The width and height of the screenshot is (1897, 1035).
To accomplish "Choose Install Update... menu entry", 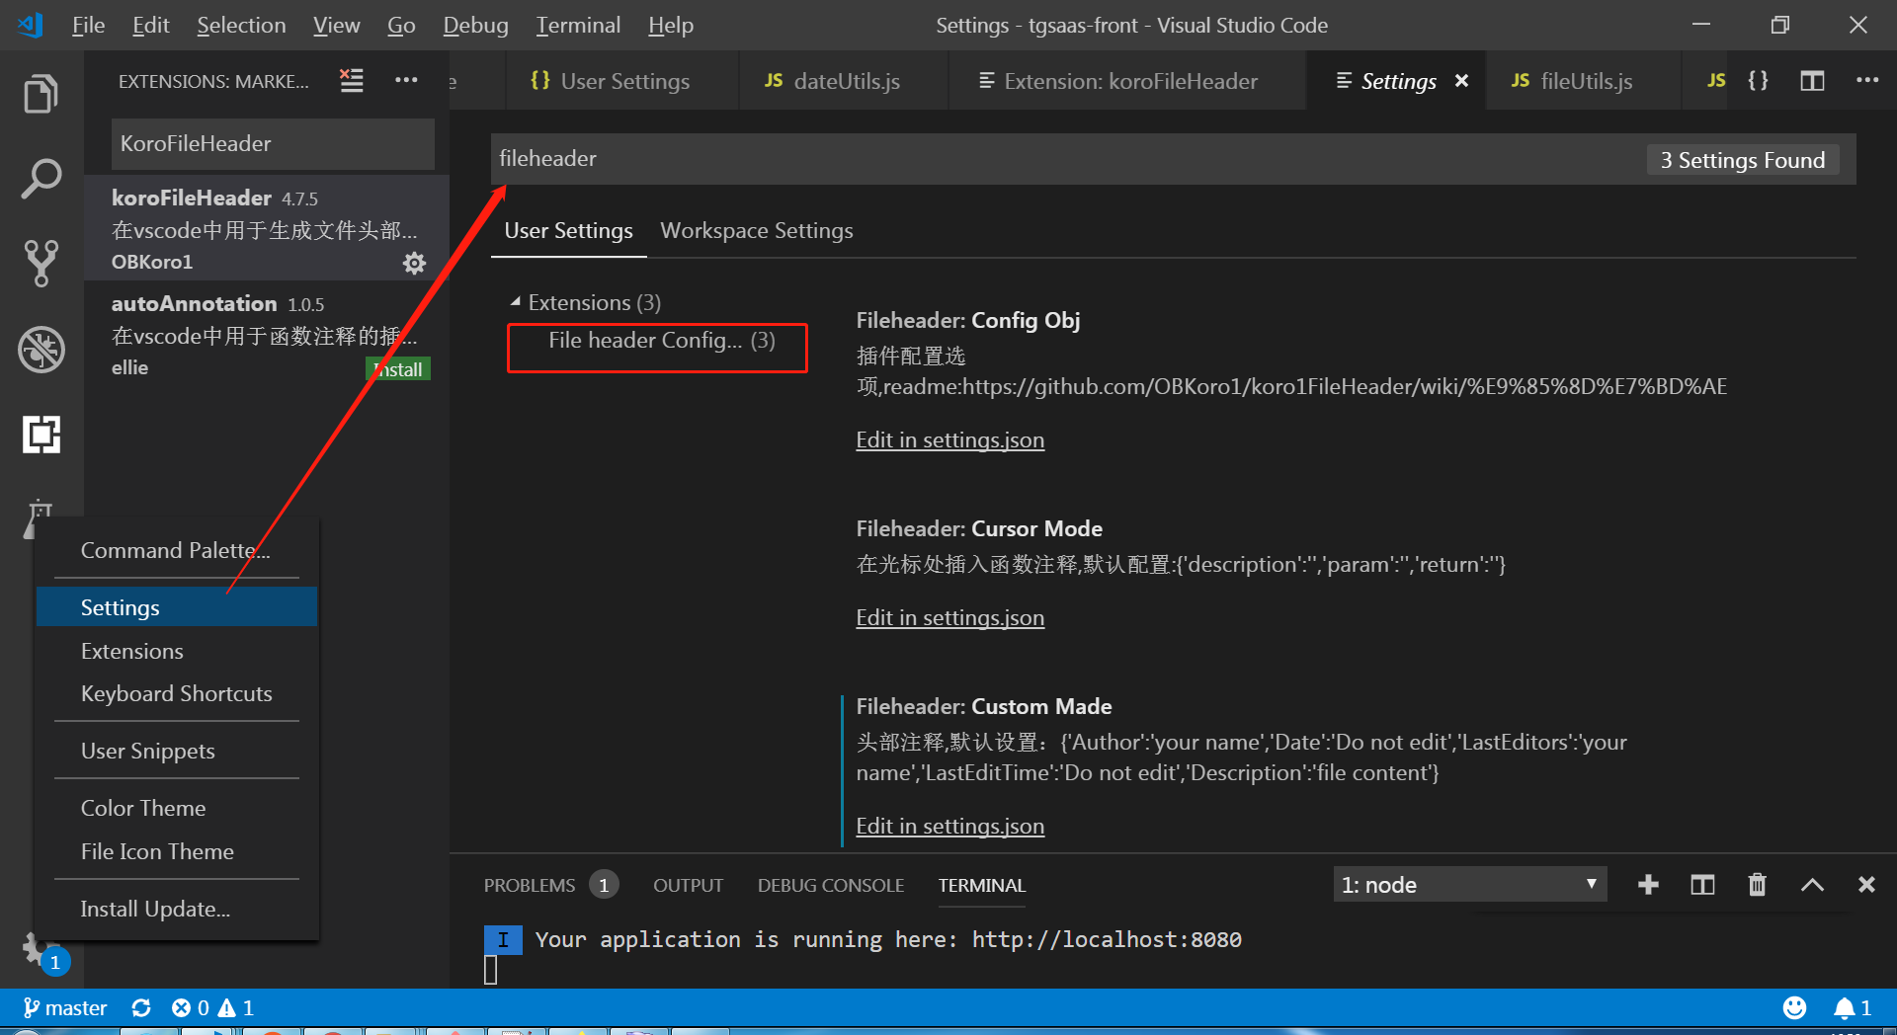I will (x=177, y=909).
